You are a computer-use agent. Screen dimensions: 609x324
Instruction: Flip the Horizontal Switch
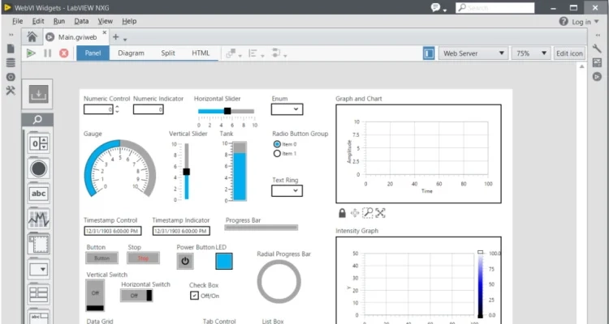(x=137, y=296)
